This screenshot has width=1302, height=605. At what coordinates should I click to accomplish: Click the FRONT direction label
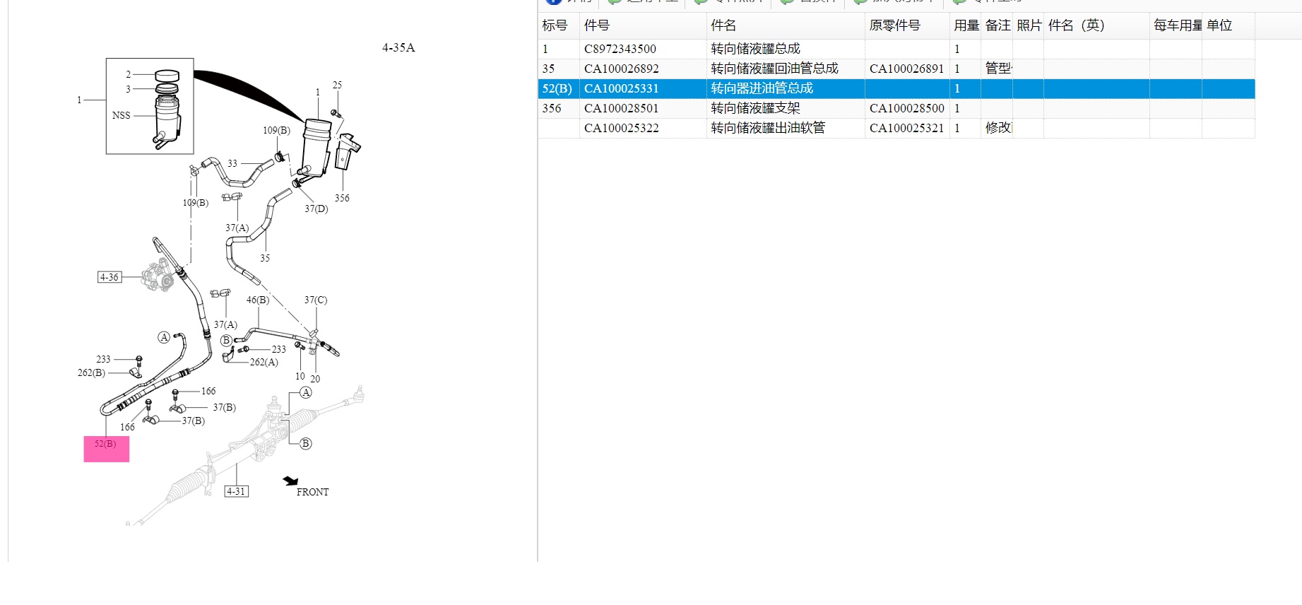point(312,492)
